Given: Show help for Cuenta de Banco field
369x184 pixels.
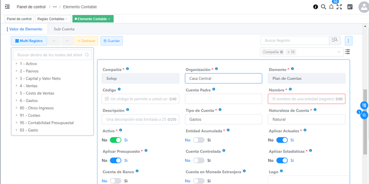Looking at the screenshot, I should pyautogui.click(x=137, y=171).
